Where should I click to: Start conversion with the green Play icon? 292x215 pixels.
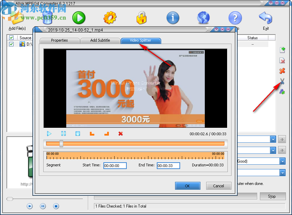(x=79, y=18)
